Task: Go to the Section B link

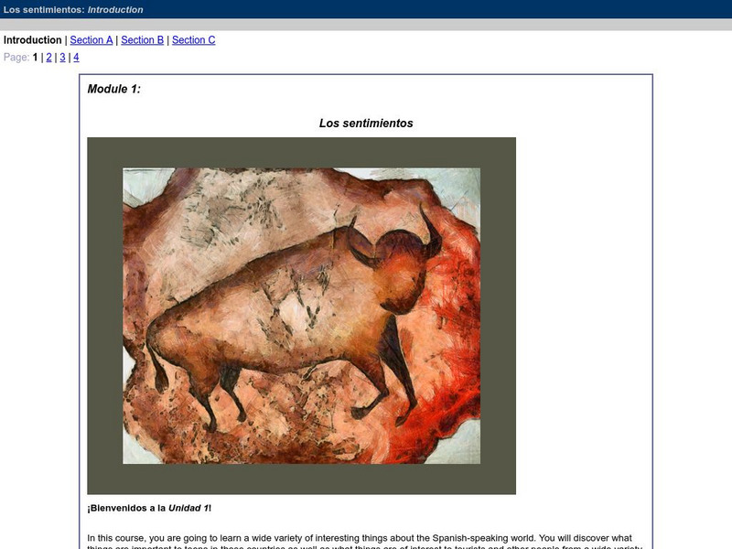Action: (x=143, y=40)
